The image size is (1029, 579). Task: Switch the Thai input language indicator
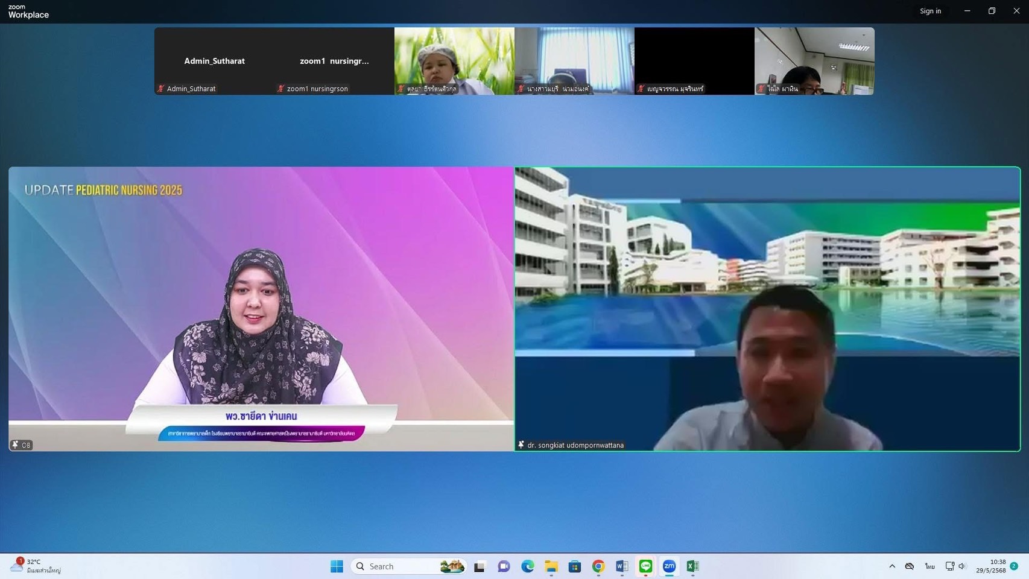[x=929, y=566]
